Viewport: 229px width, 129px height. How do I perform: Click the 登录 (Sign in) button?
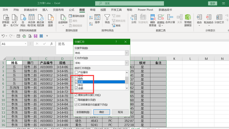pos(213,3)
